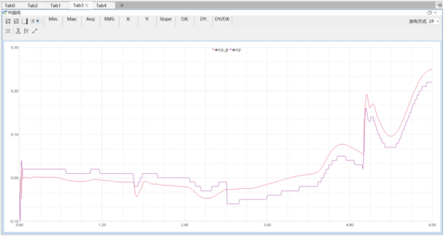Click the fit-to-view collapse arrows icon
Screen dimensions: 444x236
pos(8,31)
